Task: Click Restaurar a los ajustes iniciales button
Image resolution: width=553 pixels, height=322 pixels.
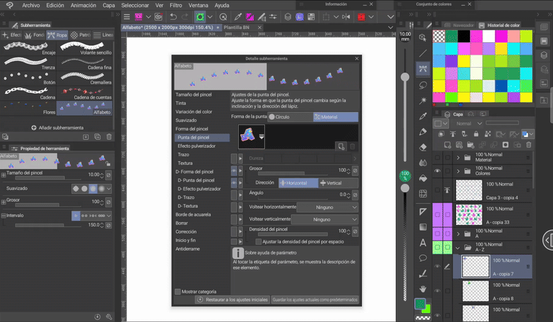Action: pyautogui.click(x=232, y=300)
